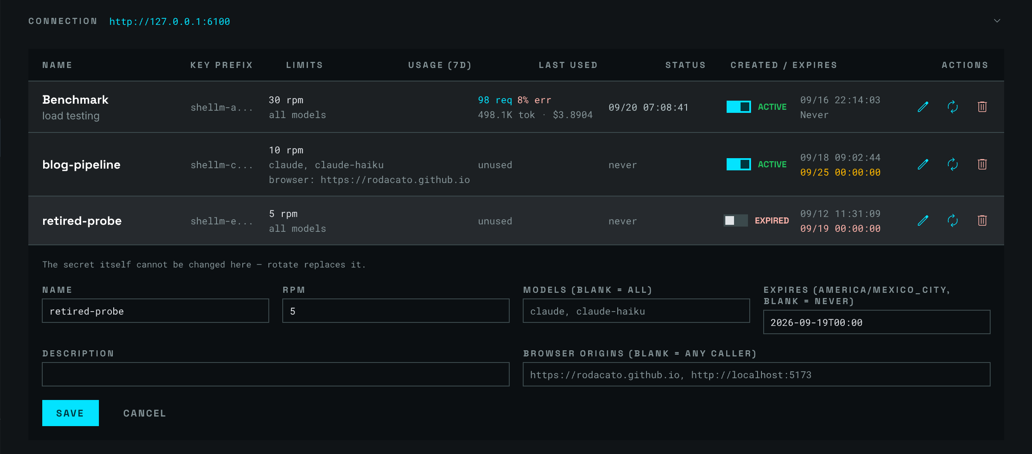This screenshot has height=454, width=1032.
Task: Cancel editing the key
Action: point(145,413)
